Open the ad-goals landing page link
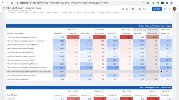Image resolution: width=179 pixels, height=100 pixels. tap(18, 79)
